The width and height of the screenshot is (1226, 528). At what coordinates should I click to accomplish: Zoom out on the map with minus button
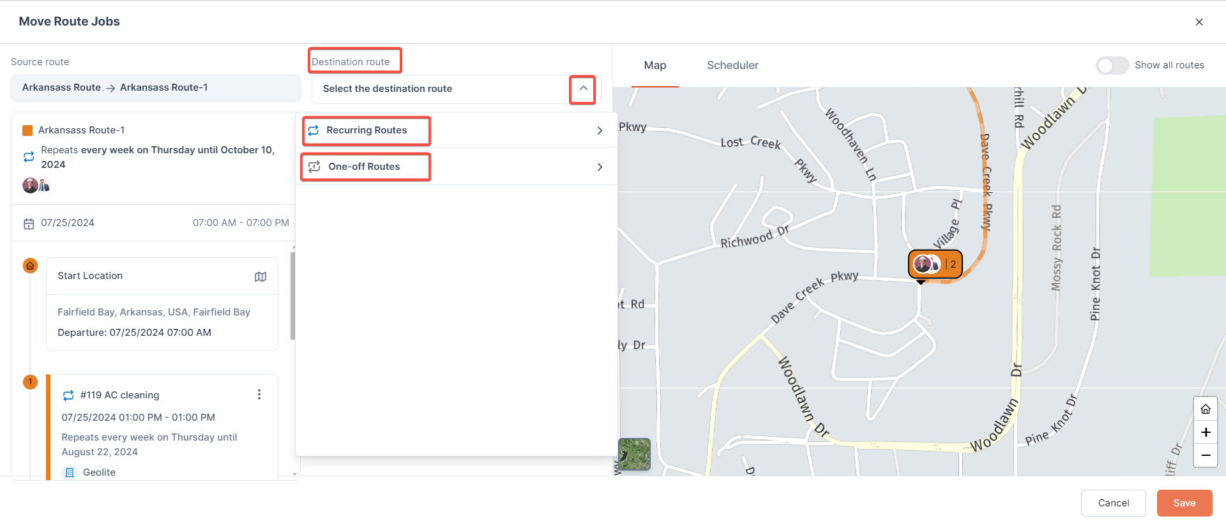pos(1205,455)
